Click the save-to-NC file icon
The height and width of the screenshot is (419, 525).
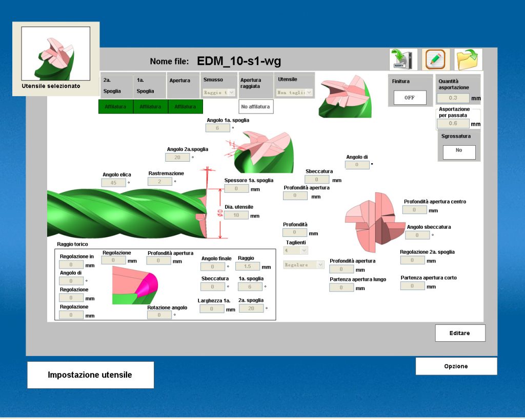(x=403, y=59)
